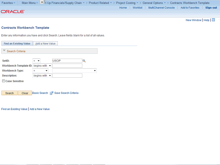
Task: Click the Search button
Action: pos(9,93)
